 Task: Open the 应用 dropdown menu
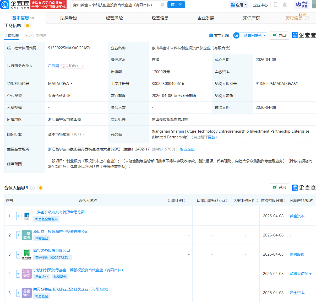click(x=238, y=4)
